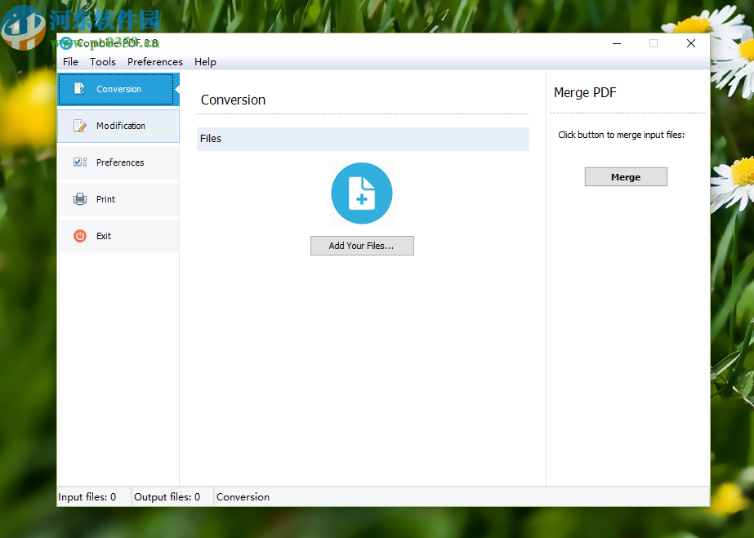This screenshot has width=754, height=538.
Task: Click the red Exit power icon
Action: tap(79, 236)
